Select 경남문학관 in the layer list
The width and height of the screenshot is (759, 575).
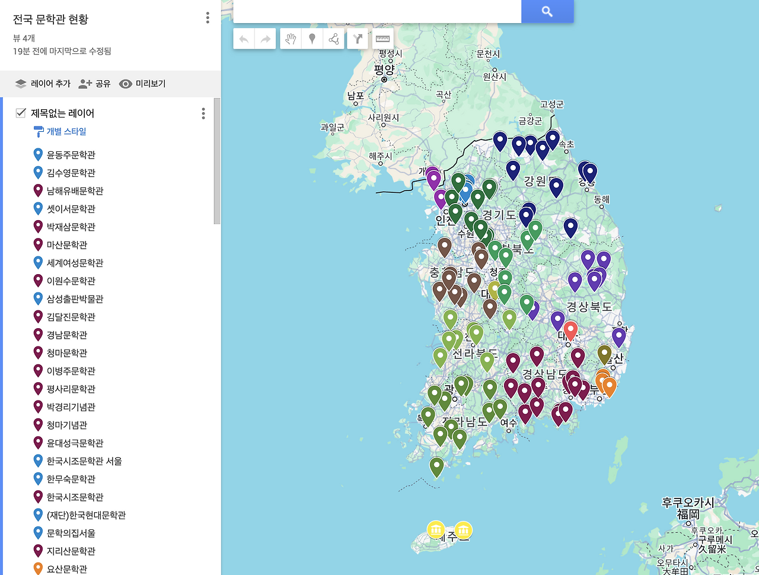pos(67,335)
